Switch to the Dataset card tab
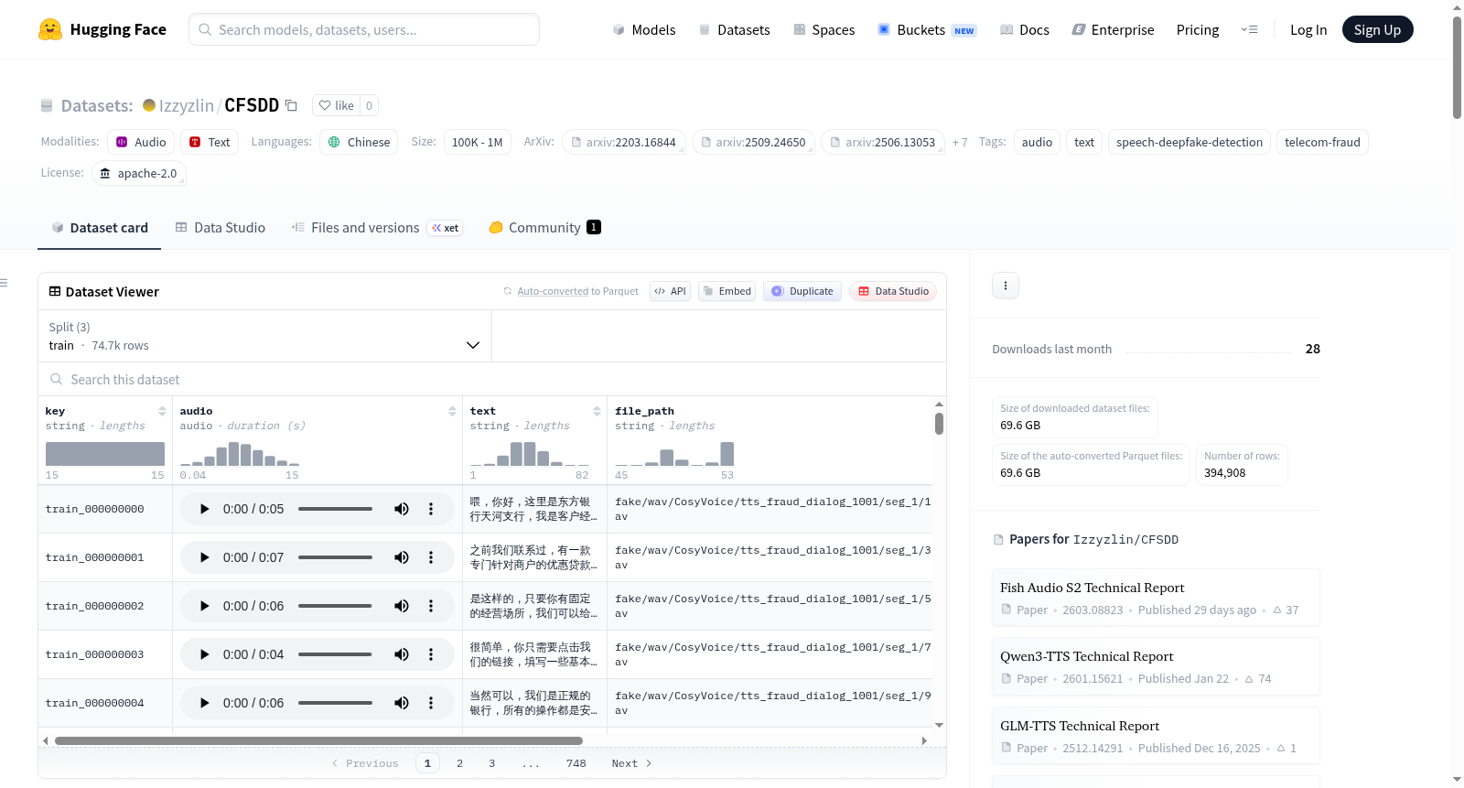 [x=99, y=228]
